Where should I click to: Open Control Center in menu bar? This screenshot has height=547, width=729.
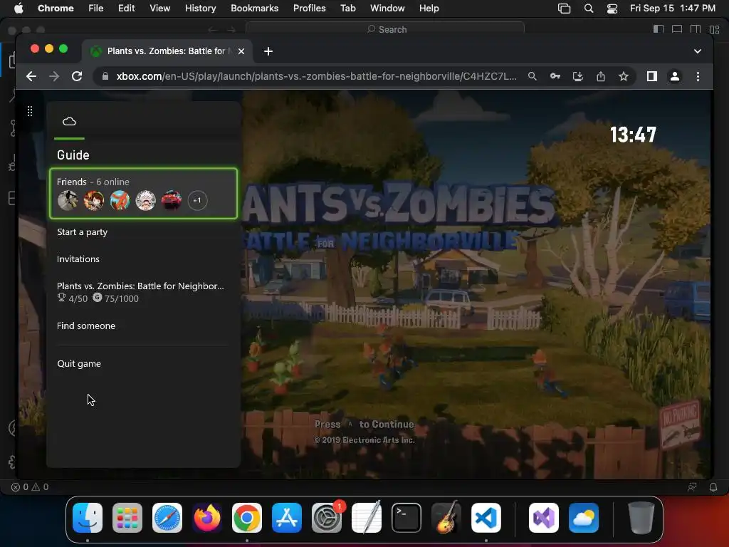612,9
